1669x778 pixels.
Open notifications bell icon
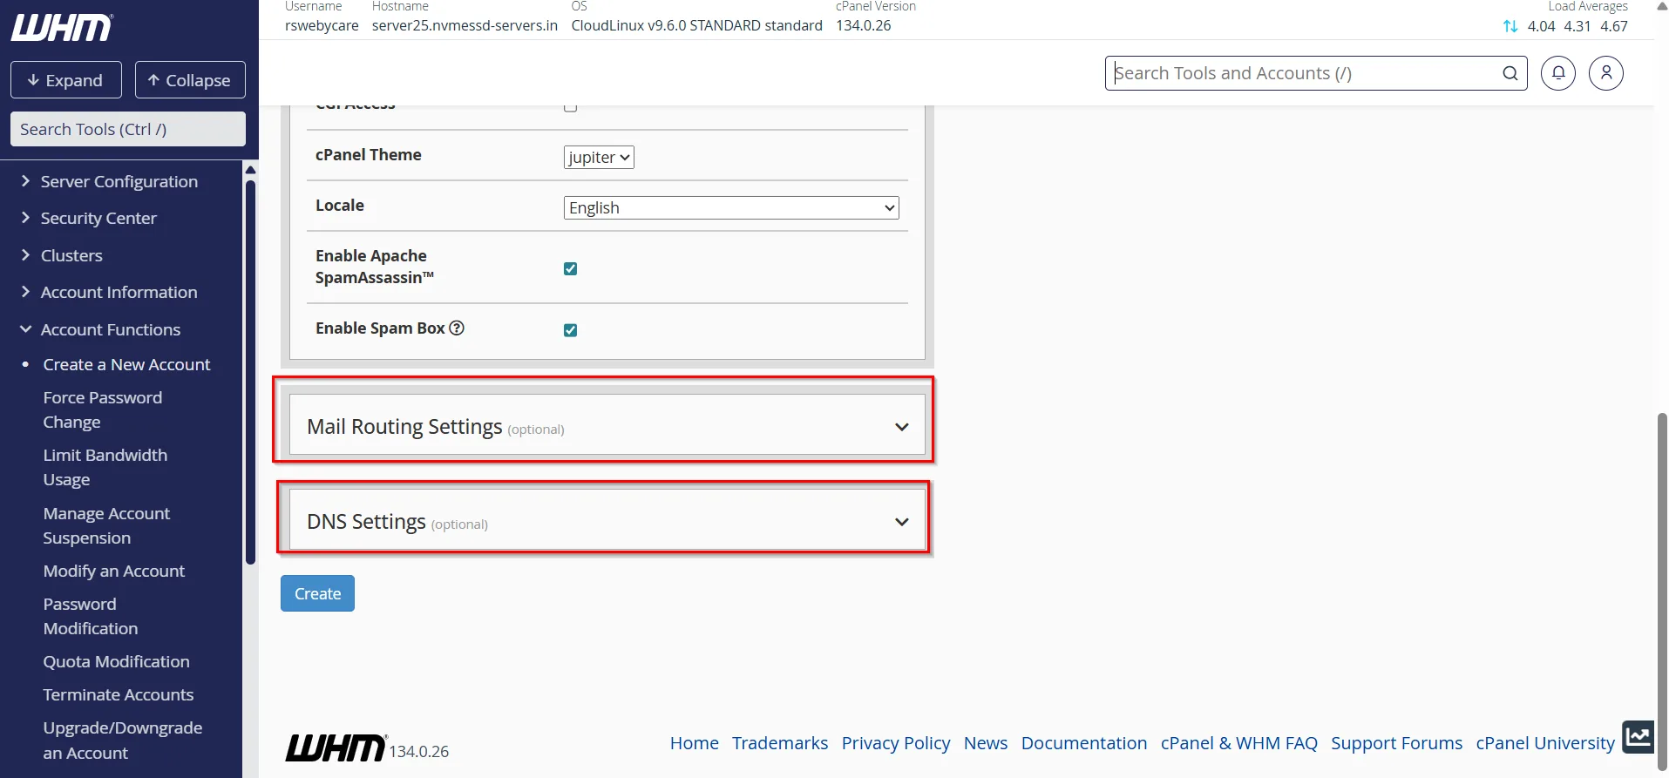(x=1558, y=73)
